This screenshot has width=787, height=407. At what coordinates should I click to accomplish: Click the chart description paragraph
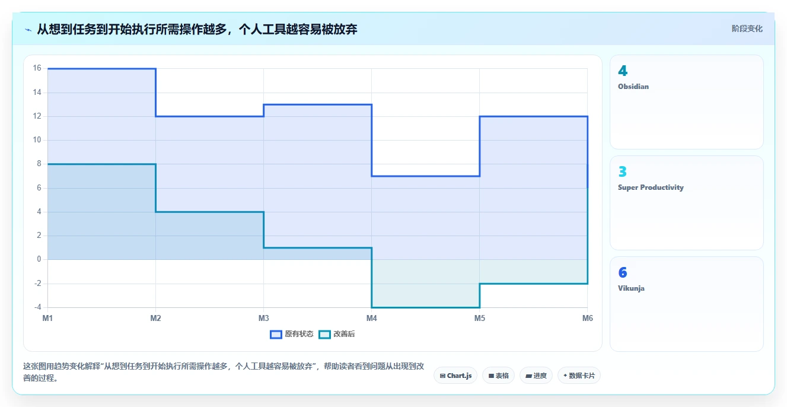224,372
